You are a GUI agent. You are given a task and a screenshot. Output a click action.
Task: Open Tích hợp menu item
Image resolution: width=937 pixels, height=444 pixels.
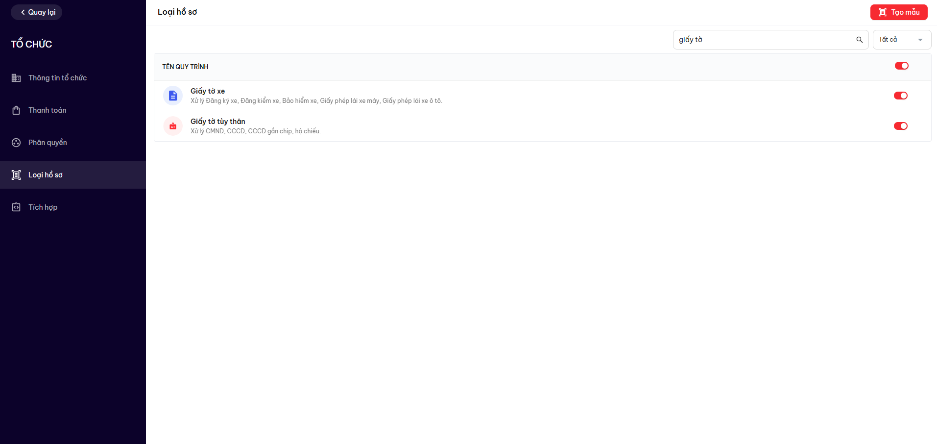[x=73, y=207]
